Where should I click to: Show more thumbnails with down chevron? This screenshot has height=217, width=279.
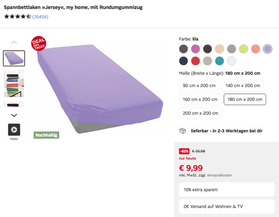coord(14,115)
